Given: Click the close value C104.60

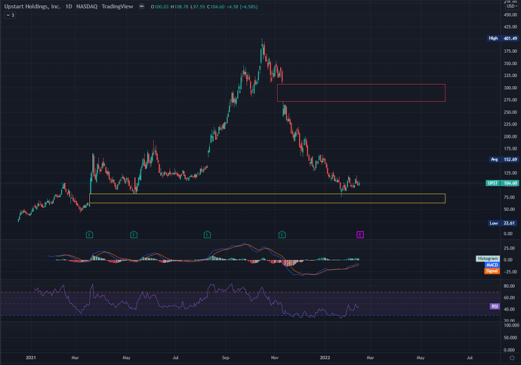Looking at the screenshot, I should 216,7.
